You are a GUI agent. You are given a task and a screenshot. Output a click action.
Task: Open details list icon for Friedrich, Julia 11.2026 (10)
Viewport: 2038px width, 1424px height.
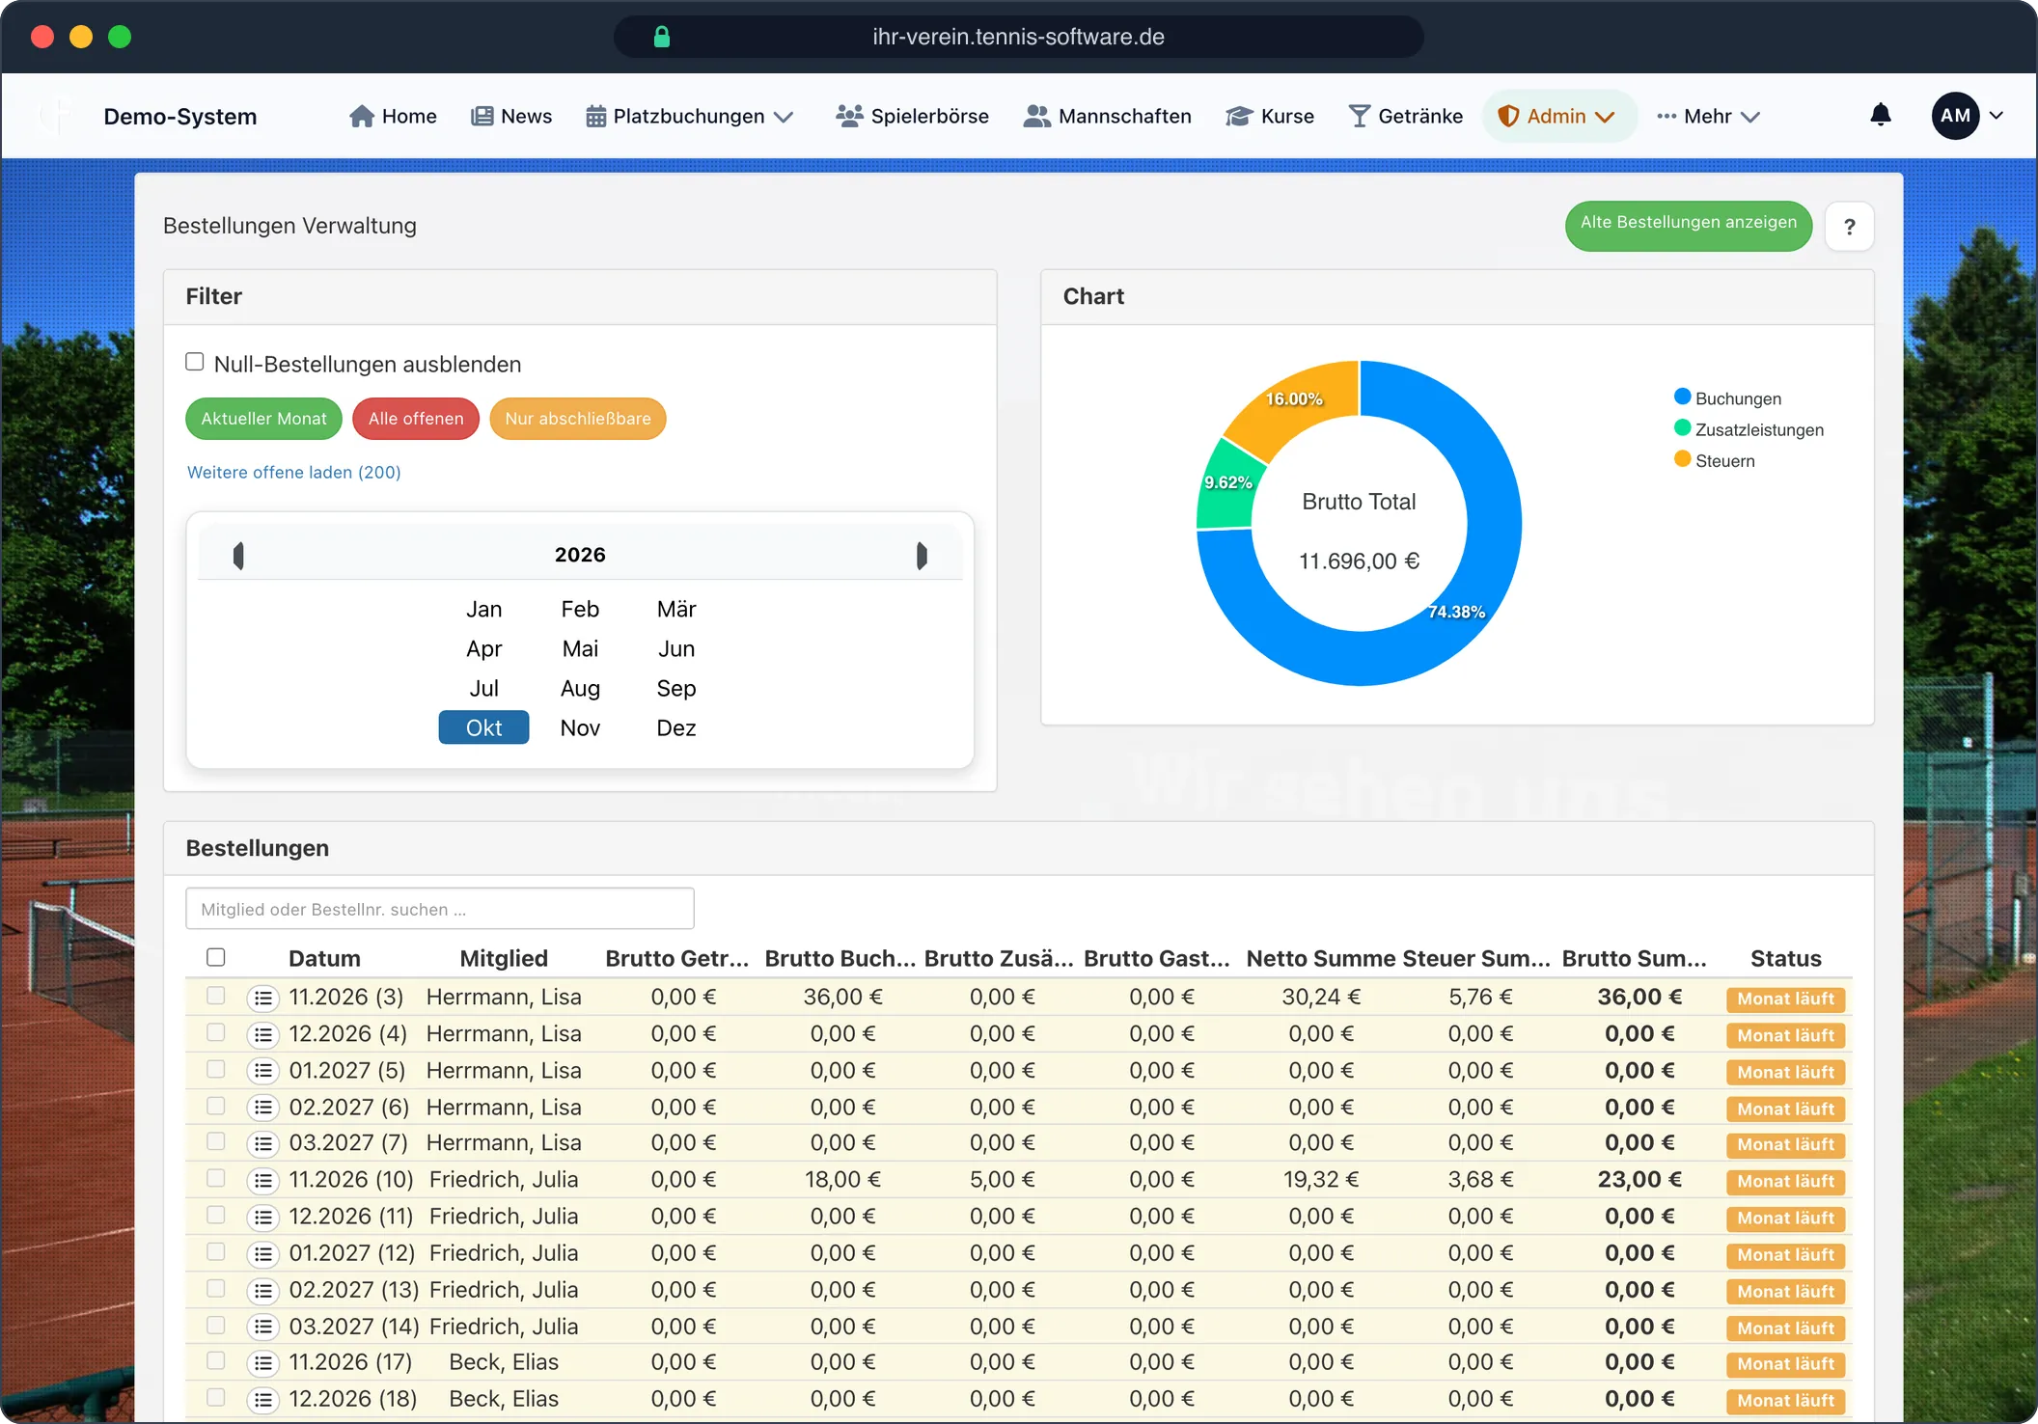(262, 1180)
